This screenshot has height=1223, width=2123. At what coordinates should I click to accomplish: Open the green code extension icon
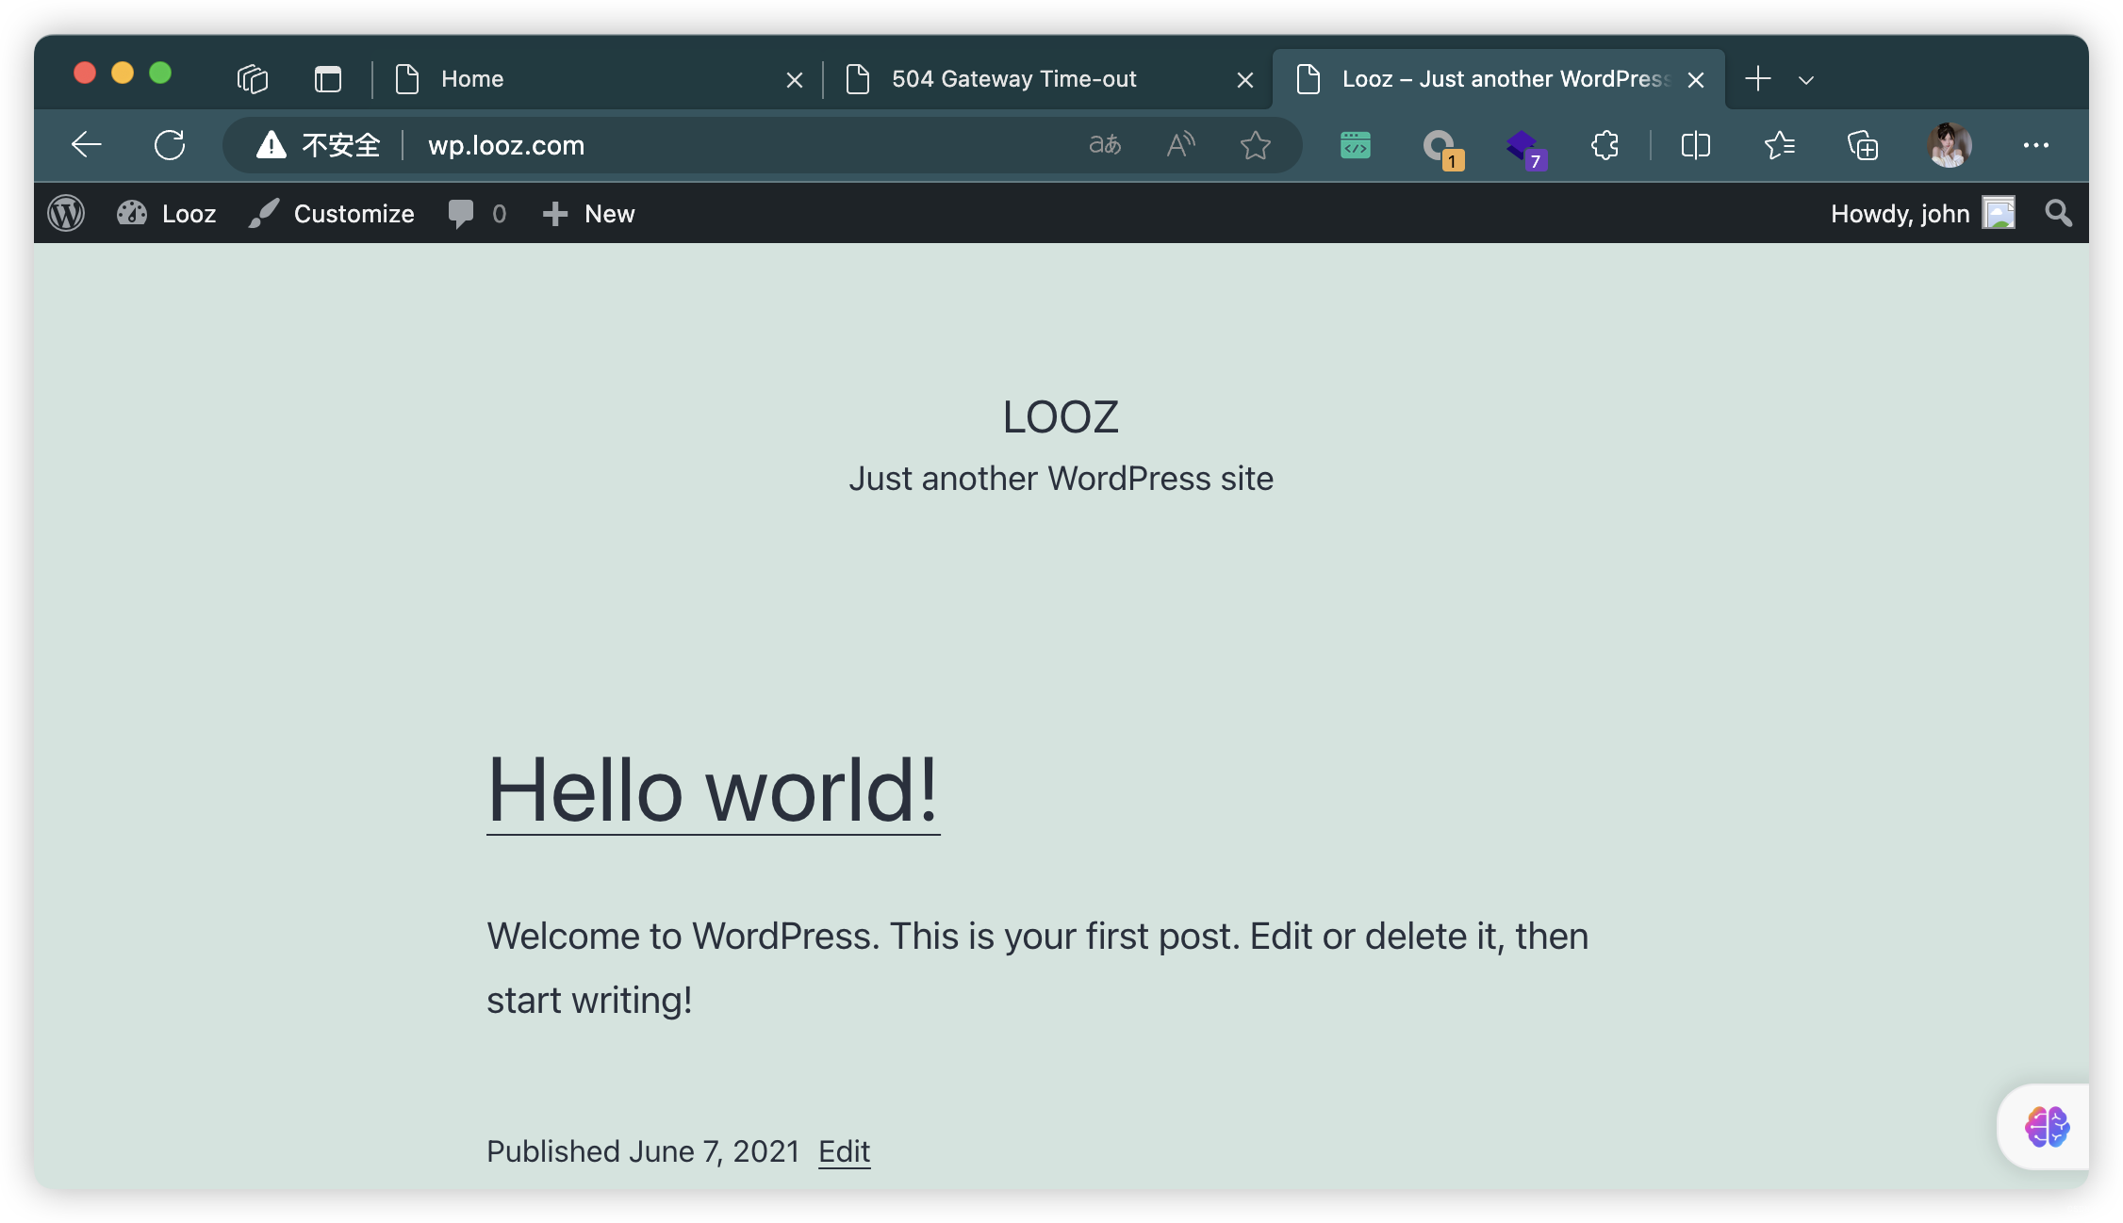click(1356, 145)
